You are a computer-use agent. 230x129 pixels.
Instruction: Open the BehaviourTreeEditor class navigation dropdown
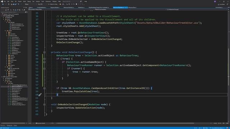pos(130,10)
